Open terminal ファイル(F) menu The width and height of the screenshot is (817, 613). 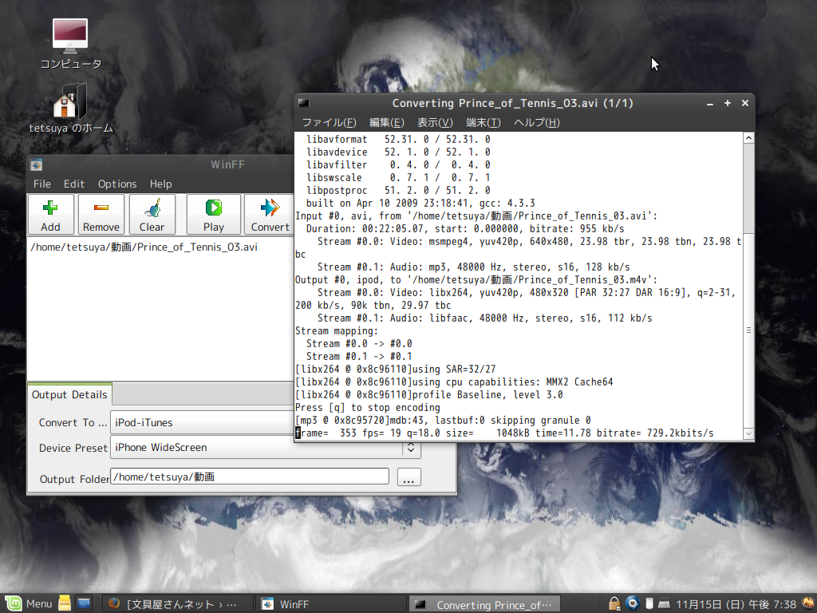tap(330, 122)
